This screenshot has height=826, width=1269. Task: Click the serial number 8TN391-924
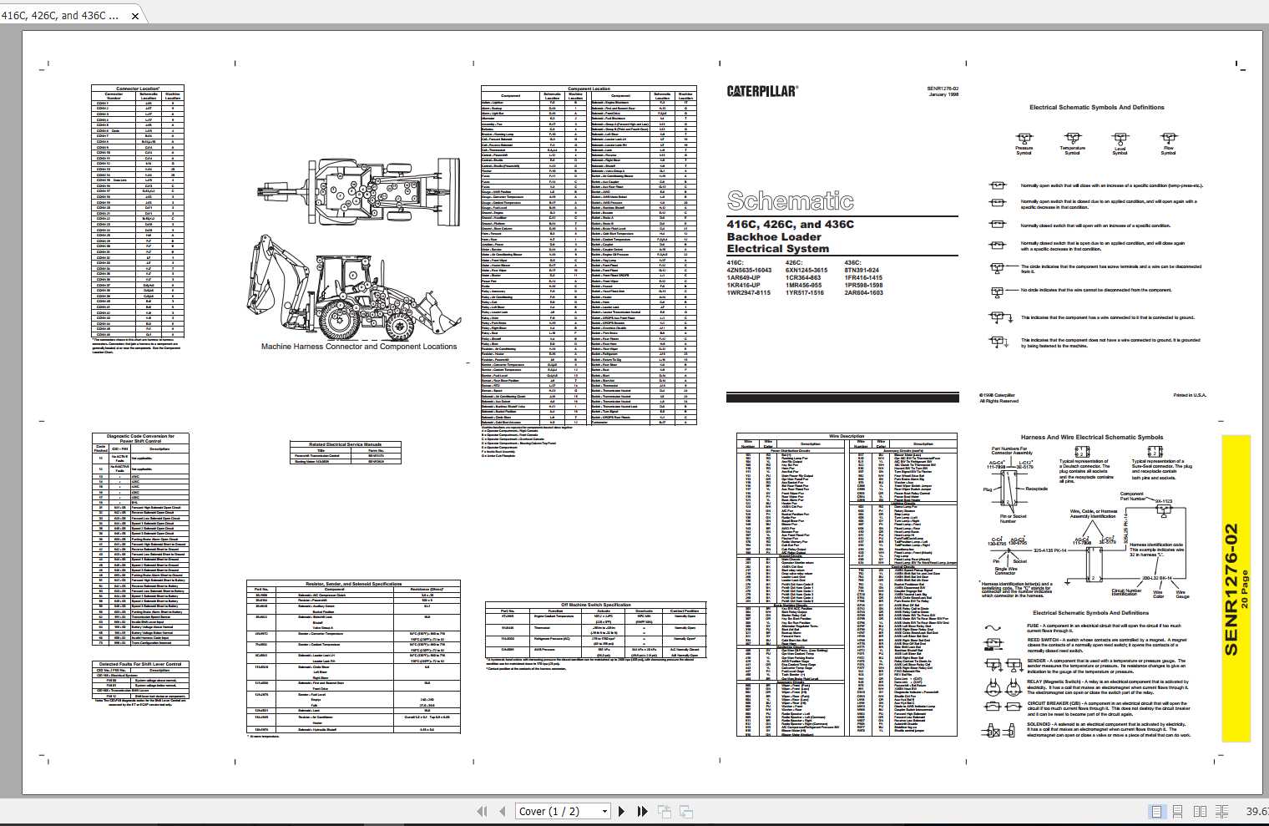862,271
